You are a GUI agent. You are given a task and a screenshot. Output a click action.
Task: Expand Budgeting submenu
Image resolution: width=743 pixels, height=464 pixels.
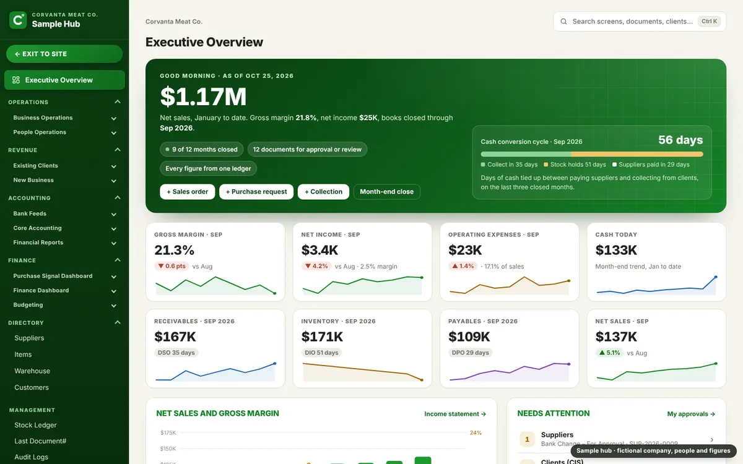click(114, 305)
